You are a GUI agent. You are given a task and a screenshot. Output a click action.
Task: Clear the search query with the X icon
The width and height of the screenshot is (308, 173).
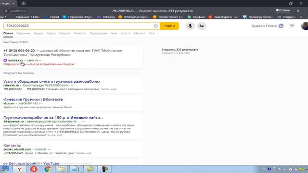(x=155, y=26)
